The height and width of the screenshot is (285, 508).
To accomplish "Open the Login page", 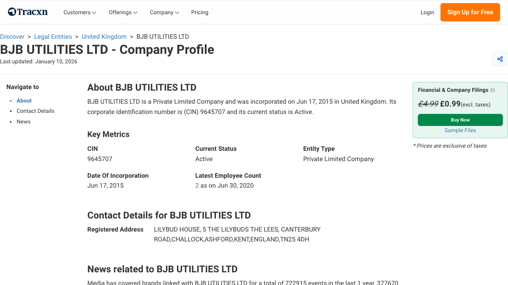I will (427, 12).
